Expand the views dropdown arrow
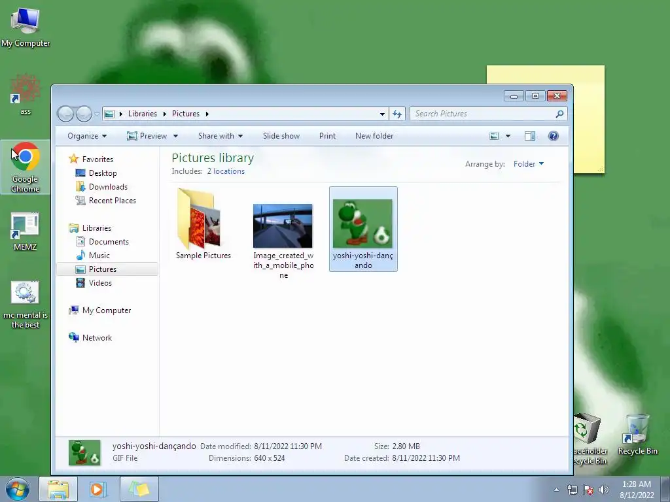670x502 pixels. coord(508,136)
